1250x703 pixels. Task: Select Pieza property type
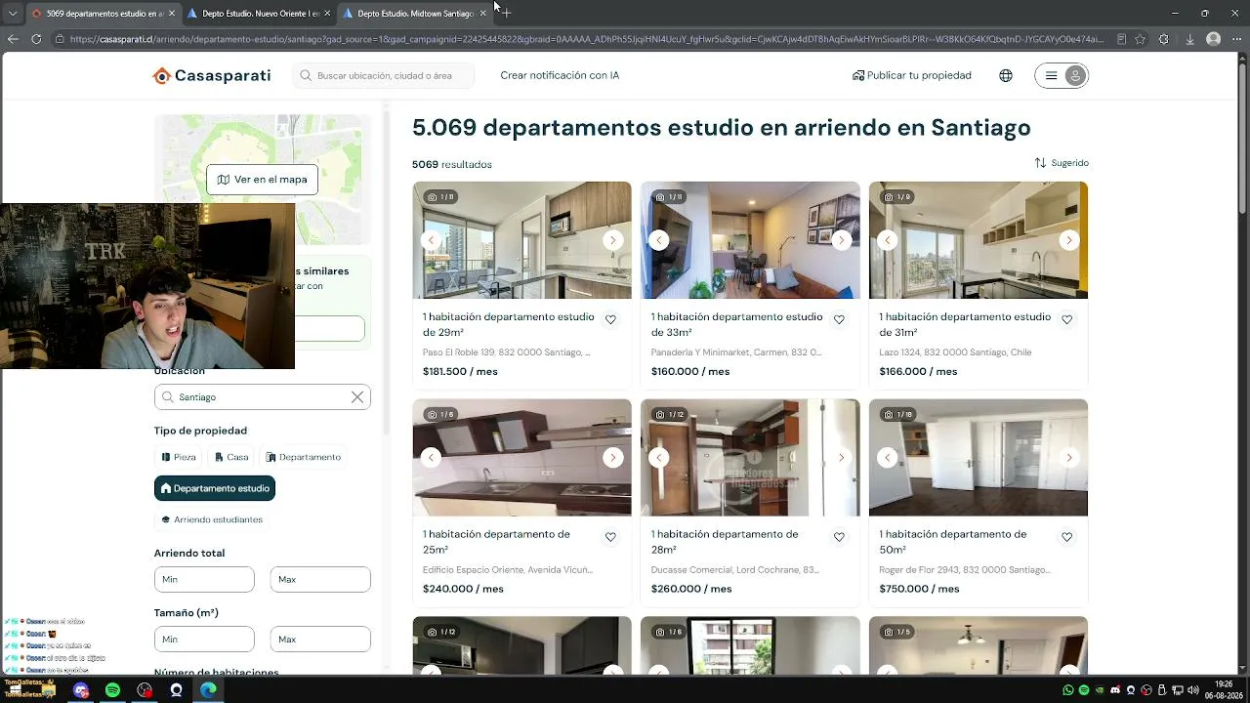[x=179, y=457]
